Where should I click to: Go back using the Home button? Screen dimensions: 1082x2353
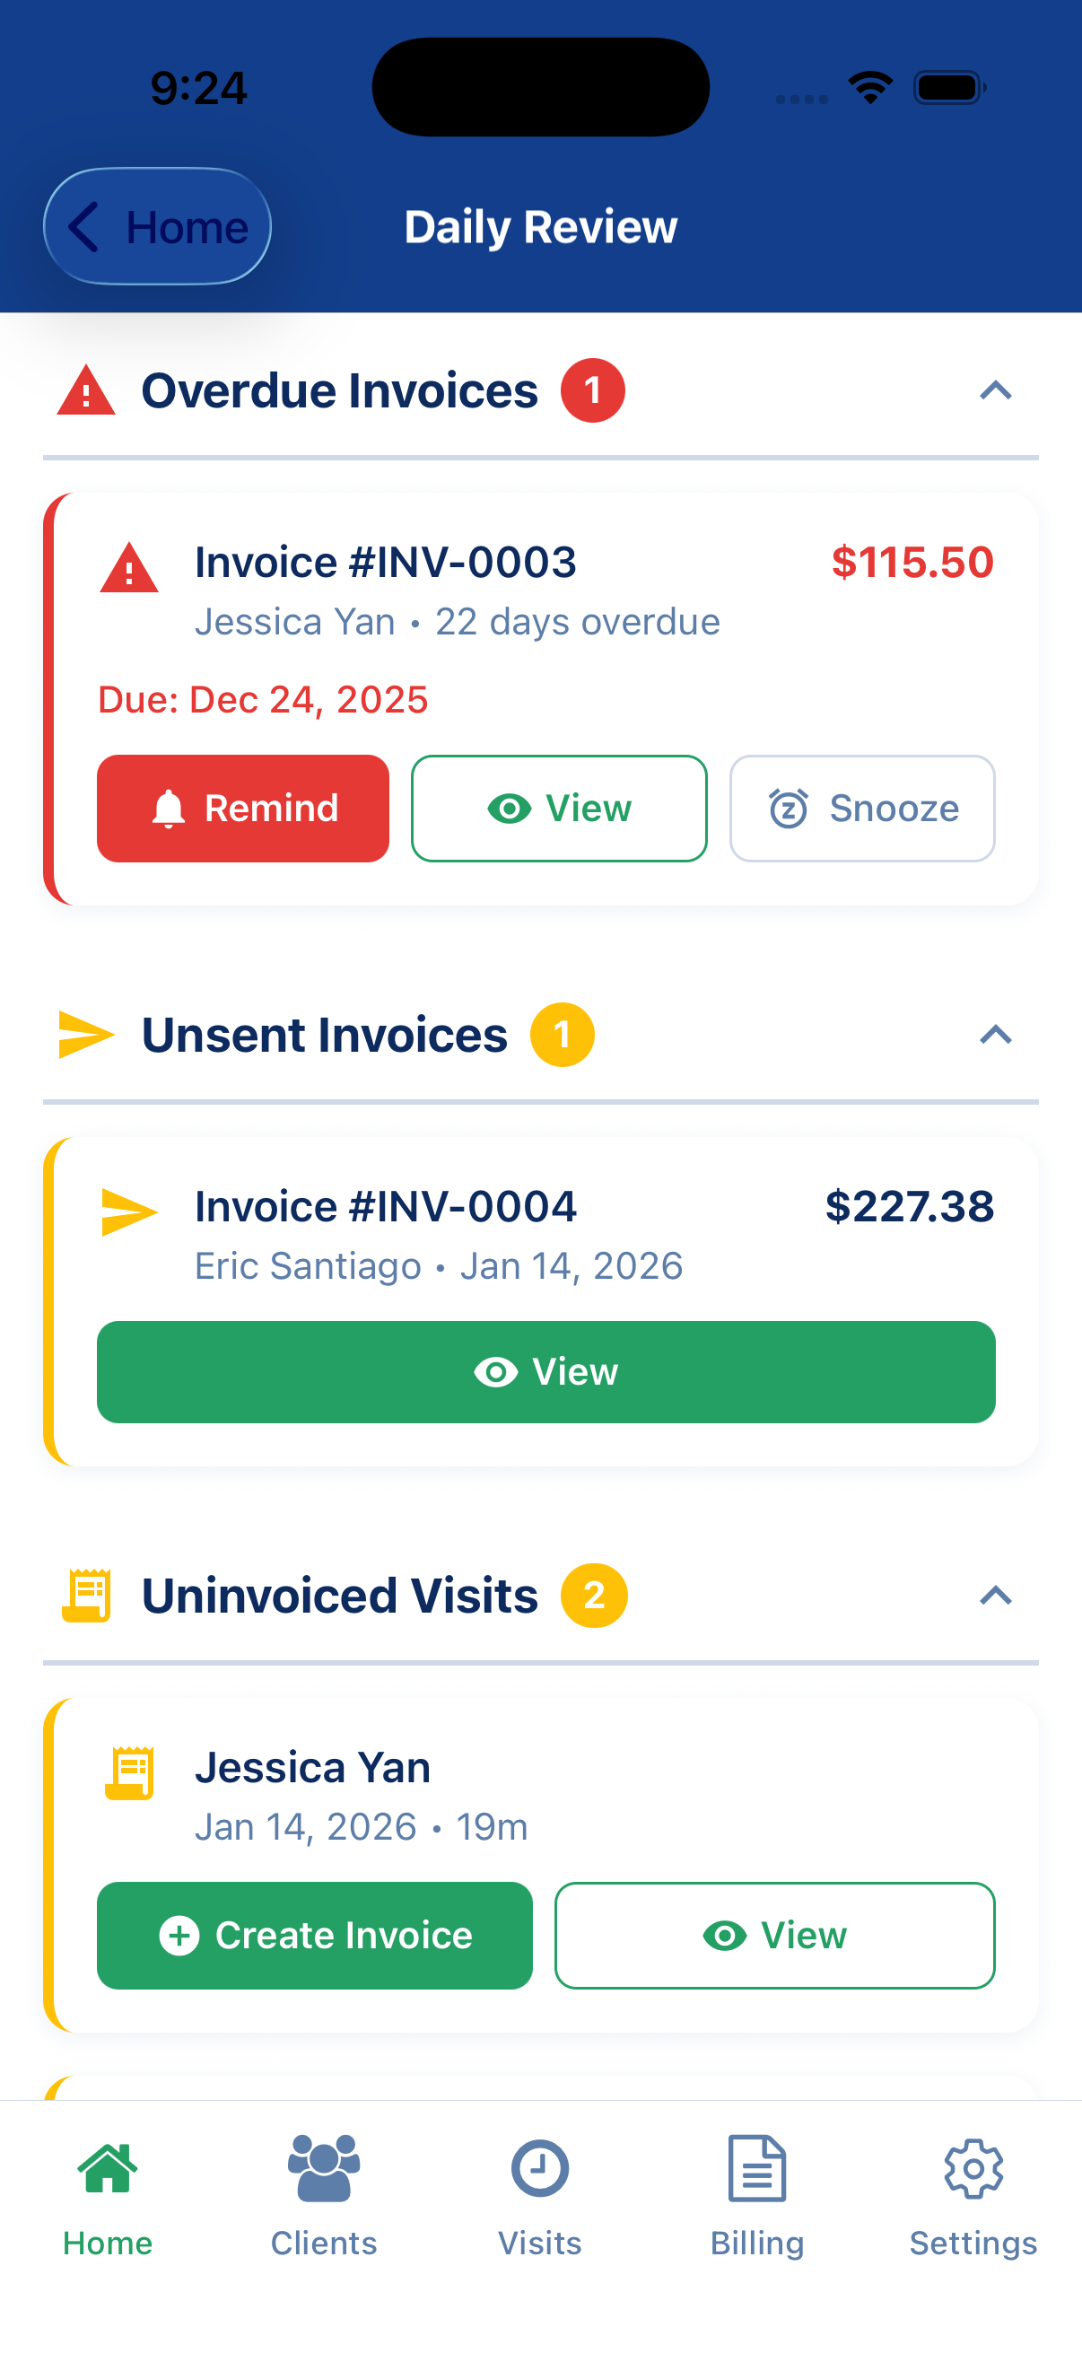[158, 226]
